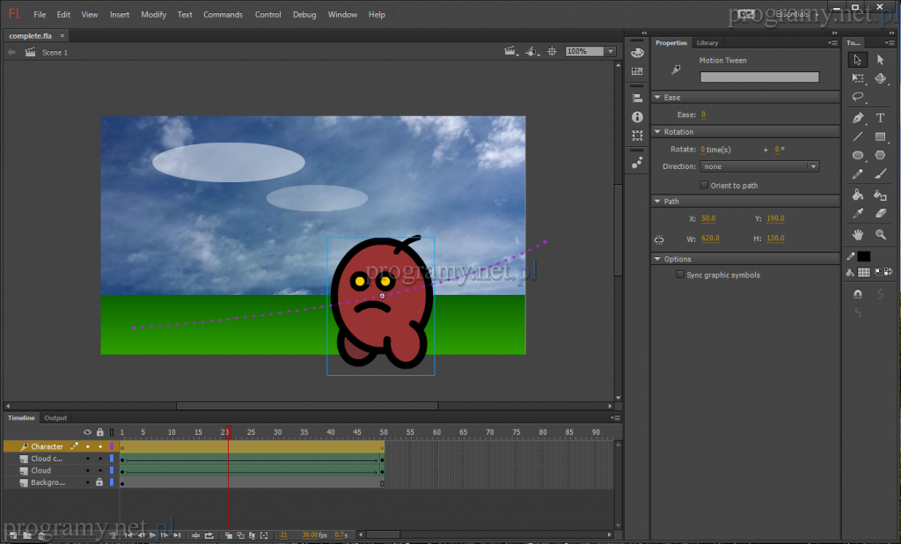Viewport: 901px width, 544px height.
Task: Enable Orient to path checkbox
Action: [x=704, y=185]
